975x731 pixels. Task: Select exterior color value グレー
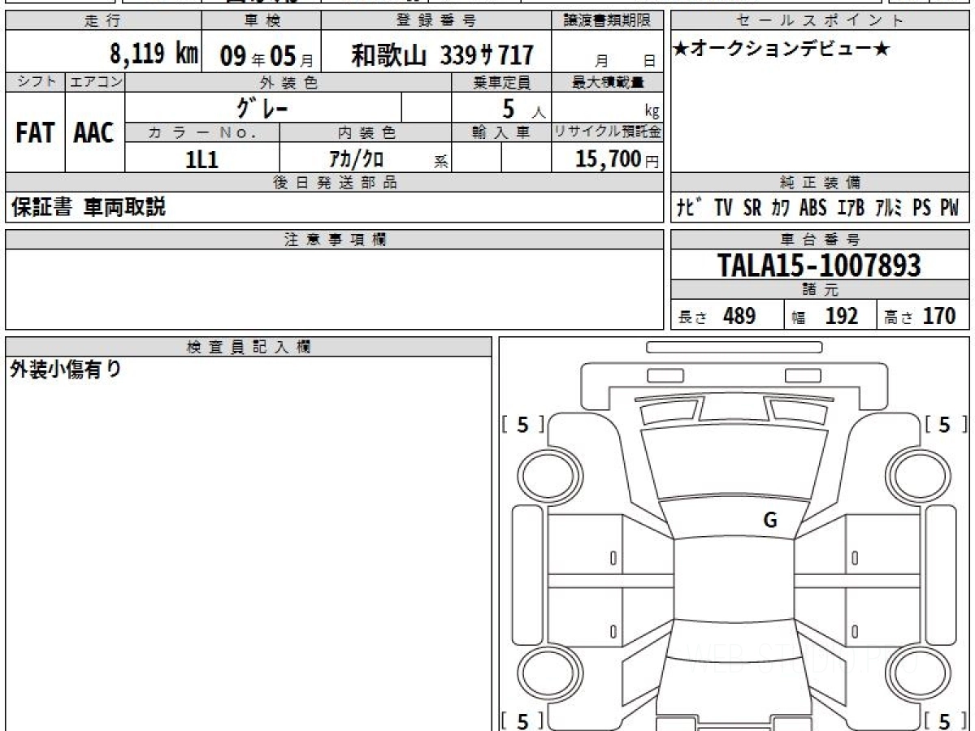(x=262, y=107)
